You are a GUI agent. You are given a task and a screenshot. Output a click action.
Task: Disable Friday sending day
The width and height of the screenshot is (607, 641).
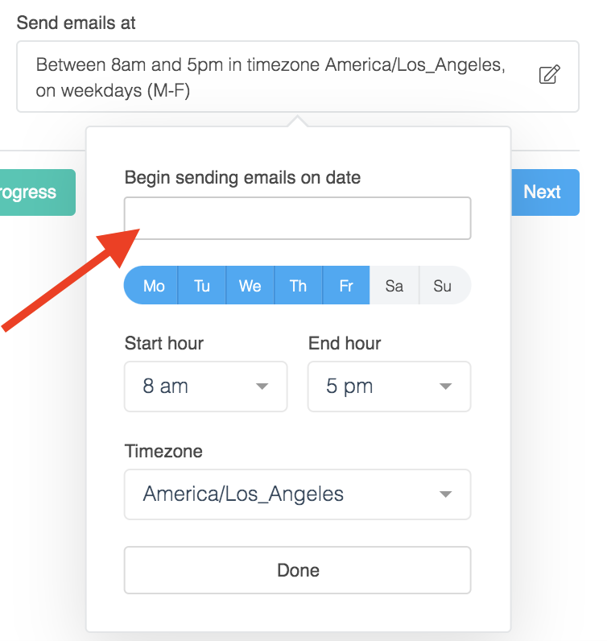coord(346,286)
